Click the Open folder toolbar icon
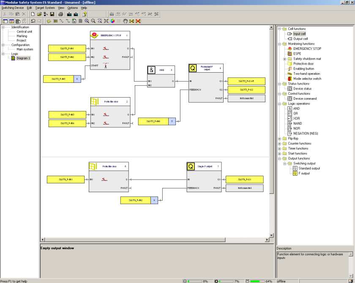 (39, 14)
